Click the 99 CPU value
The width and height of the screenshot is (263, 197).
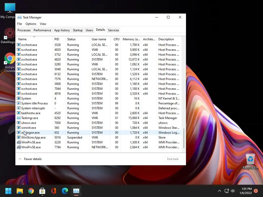click(117, 103)
